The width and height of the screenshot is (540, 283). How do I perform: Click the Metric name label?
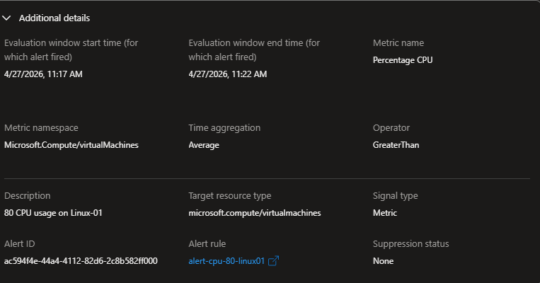click(x=398, y=42)
